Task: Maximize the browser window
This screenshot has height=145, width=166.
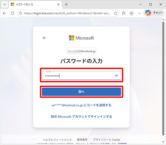Action: 150,4
